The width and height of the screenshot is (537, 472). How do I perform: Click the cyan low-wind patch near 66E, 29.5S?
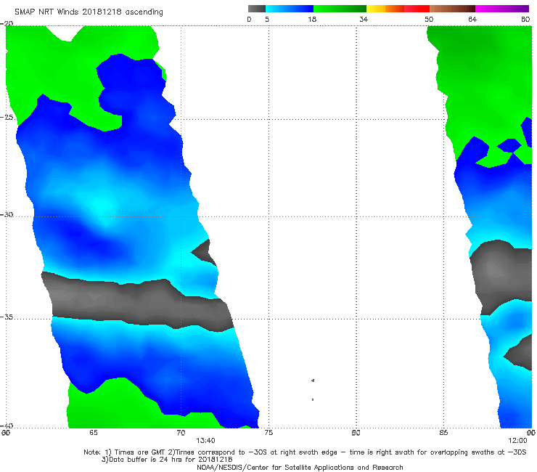tap(103, 208)
